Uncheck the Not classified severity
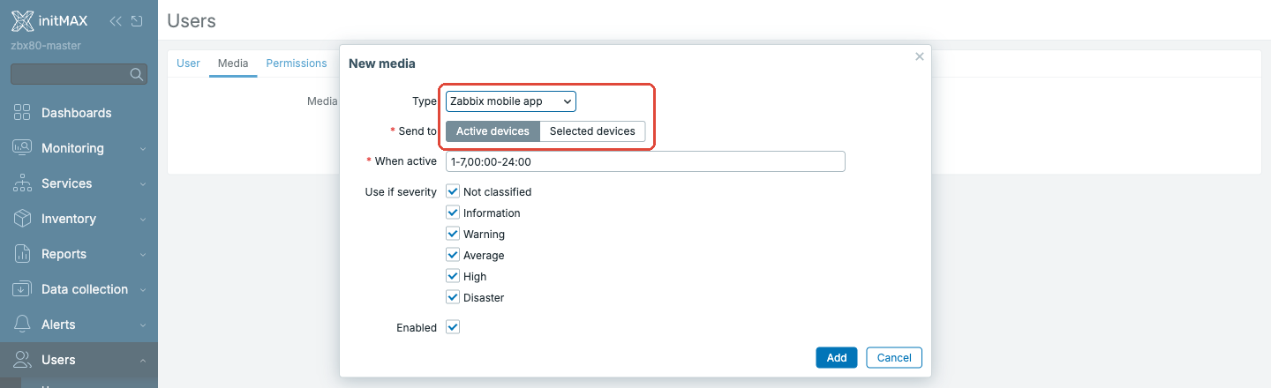Viewport: 1271px width, 388px height. 453,191
